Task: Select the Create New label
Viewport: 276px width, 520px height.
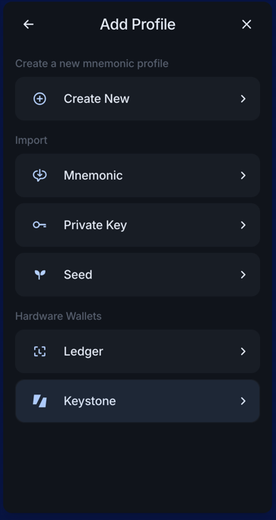Action: (97, 99)
